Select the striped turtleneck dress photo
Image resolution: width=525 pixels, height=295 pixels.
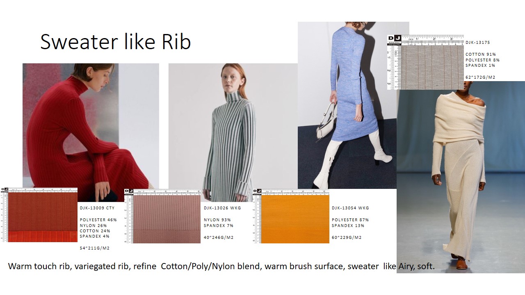[x=233, y=126]
